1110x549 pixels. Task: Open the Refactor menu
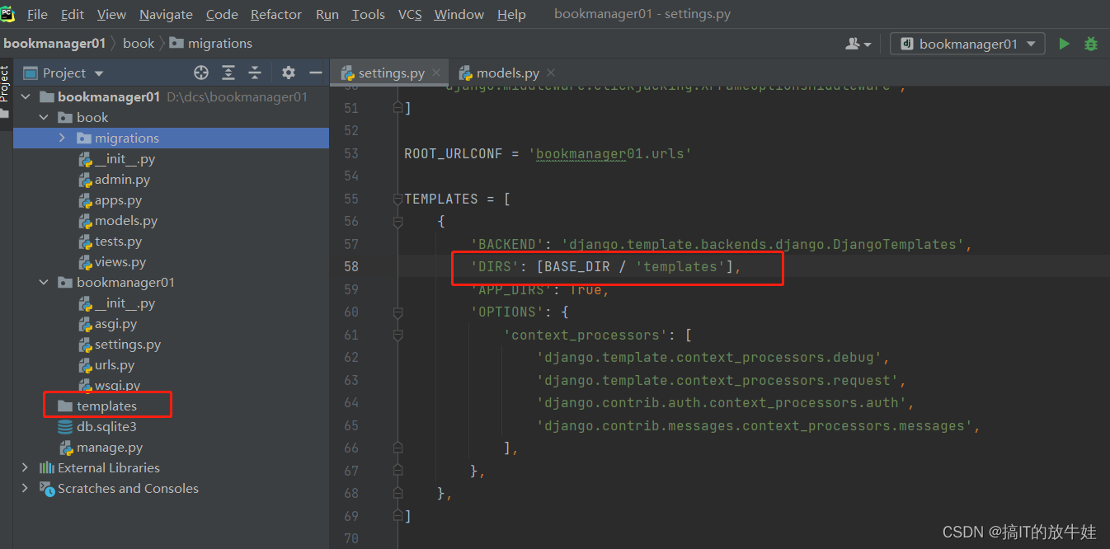point(277,15)
